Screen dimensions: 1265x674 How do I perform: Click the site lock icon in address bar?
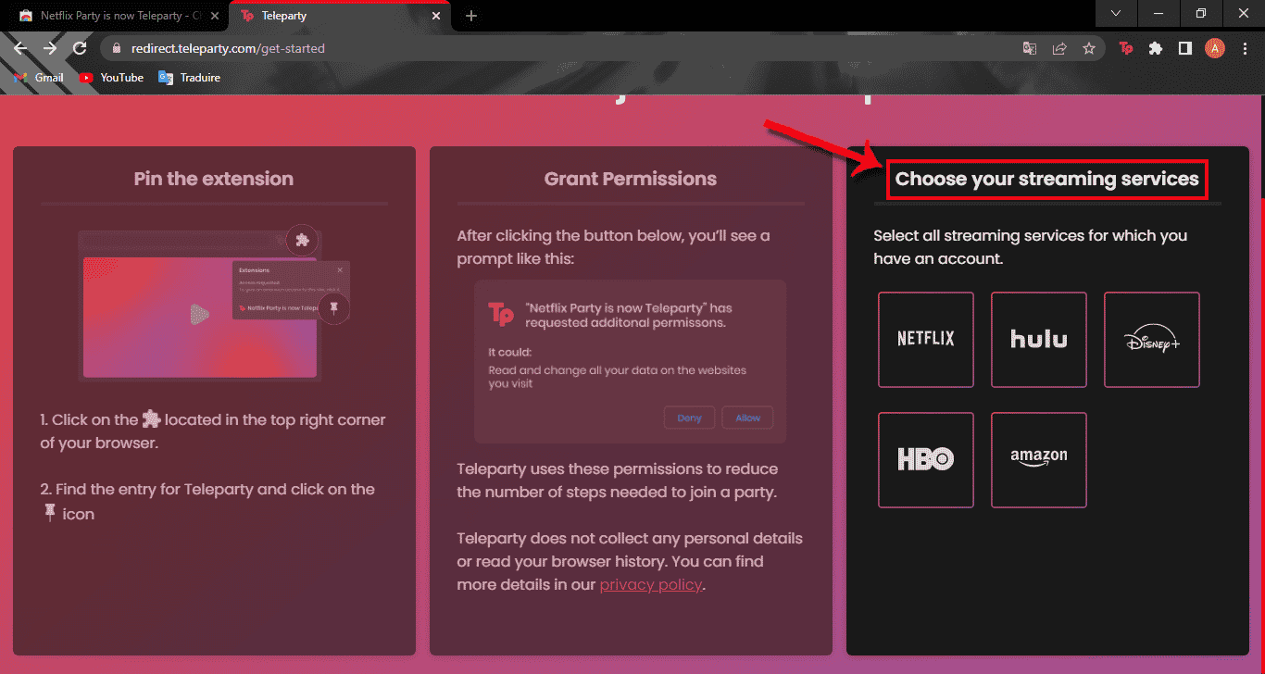(117, 48)
